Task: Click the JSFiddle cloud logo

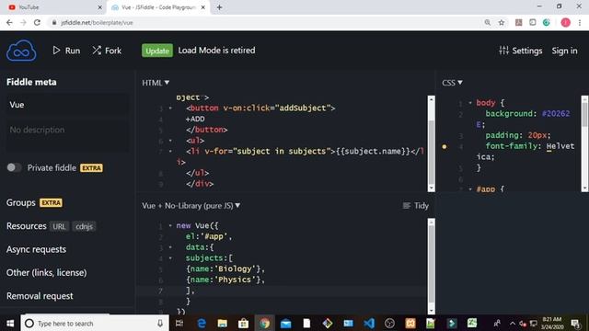Action: point(21,51)
